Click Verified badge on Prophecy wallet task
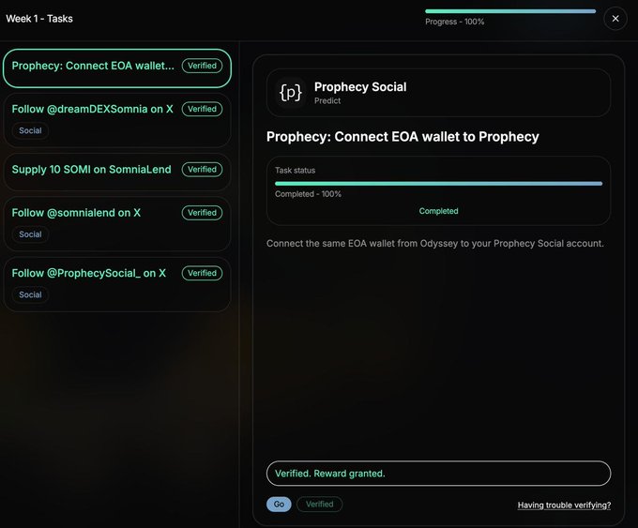This screenshot has width=638, height=528. tap(202, 66)
